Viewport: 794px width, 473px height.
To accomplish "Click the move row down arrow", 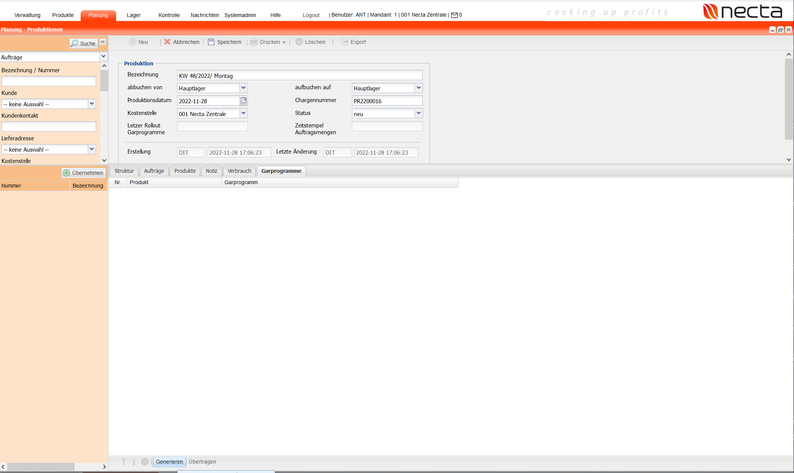I will pos(134,462).
